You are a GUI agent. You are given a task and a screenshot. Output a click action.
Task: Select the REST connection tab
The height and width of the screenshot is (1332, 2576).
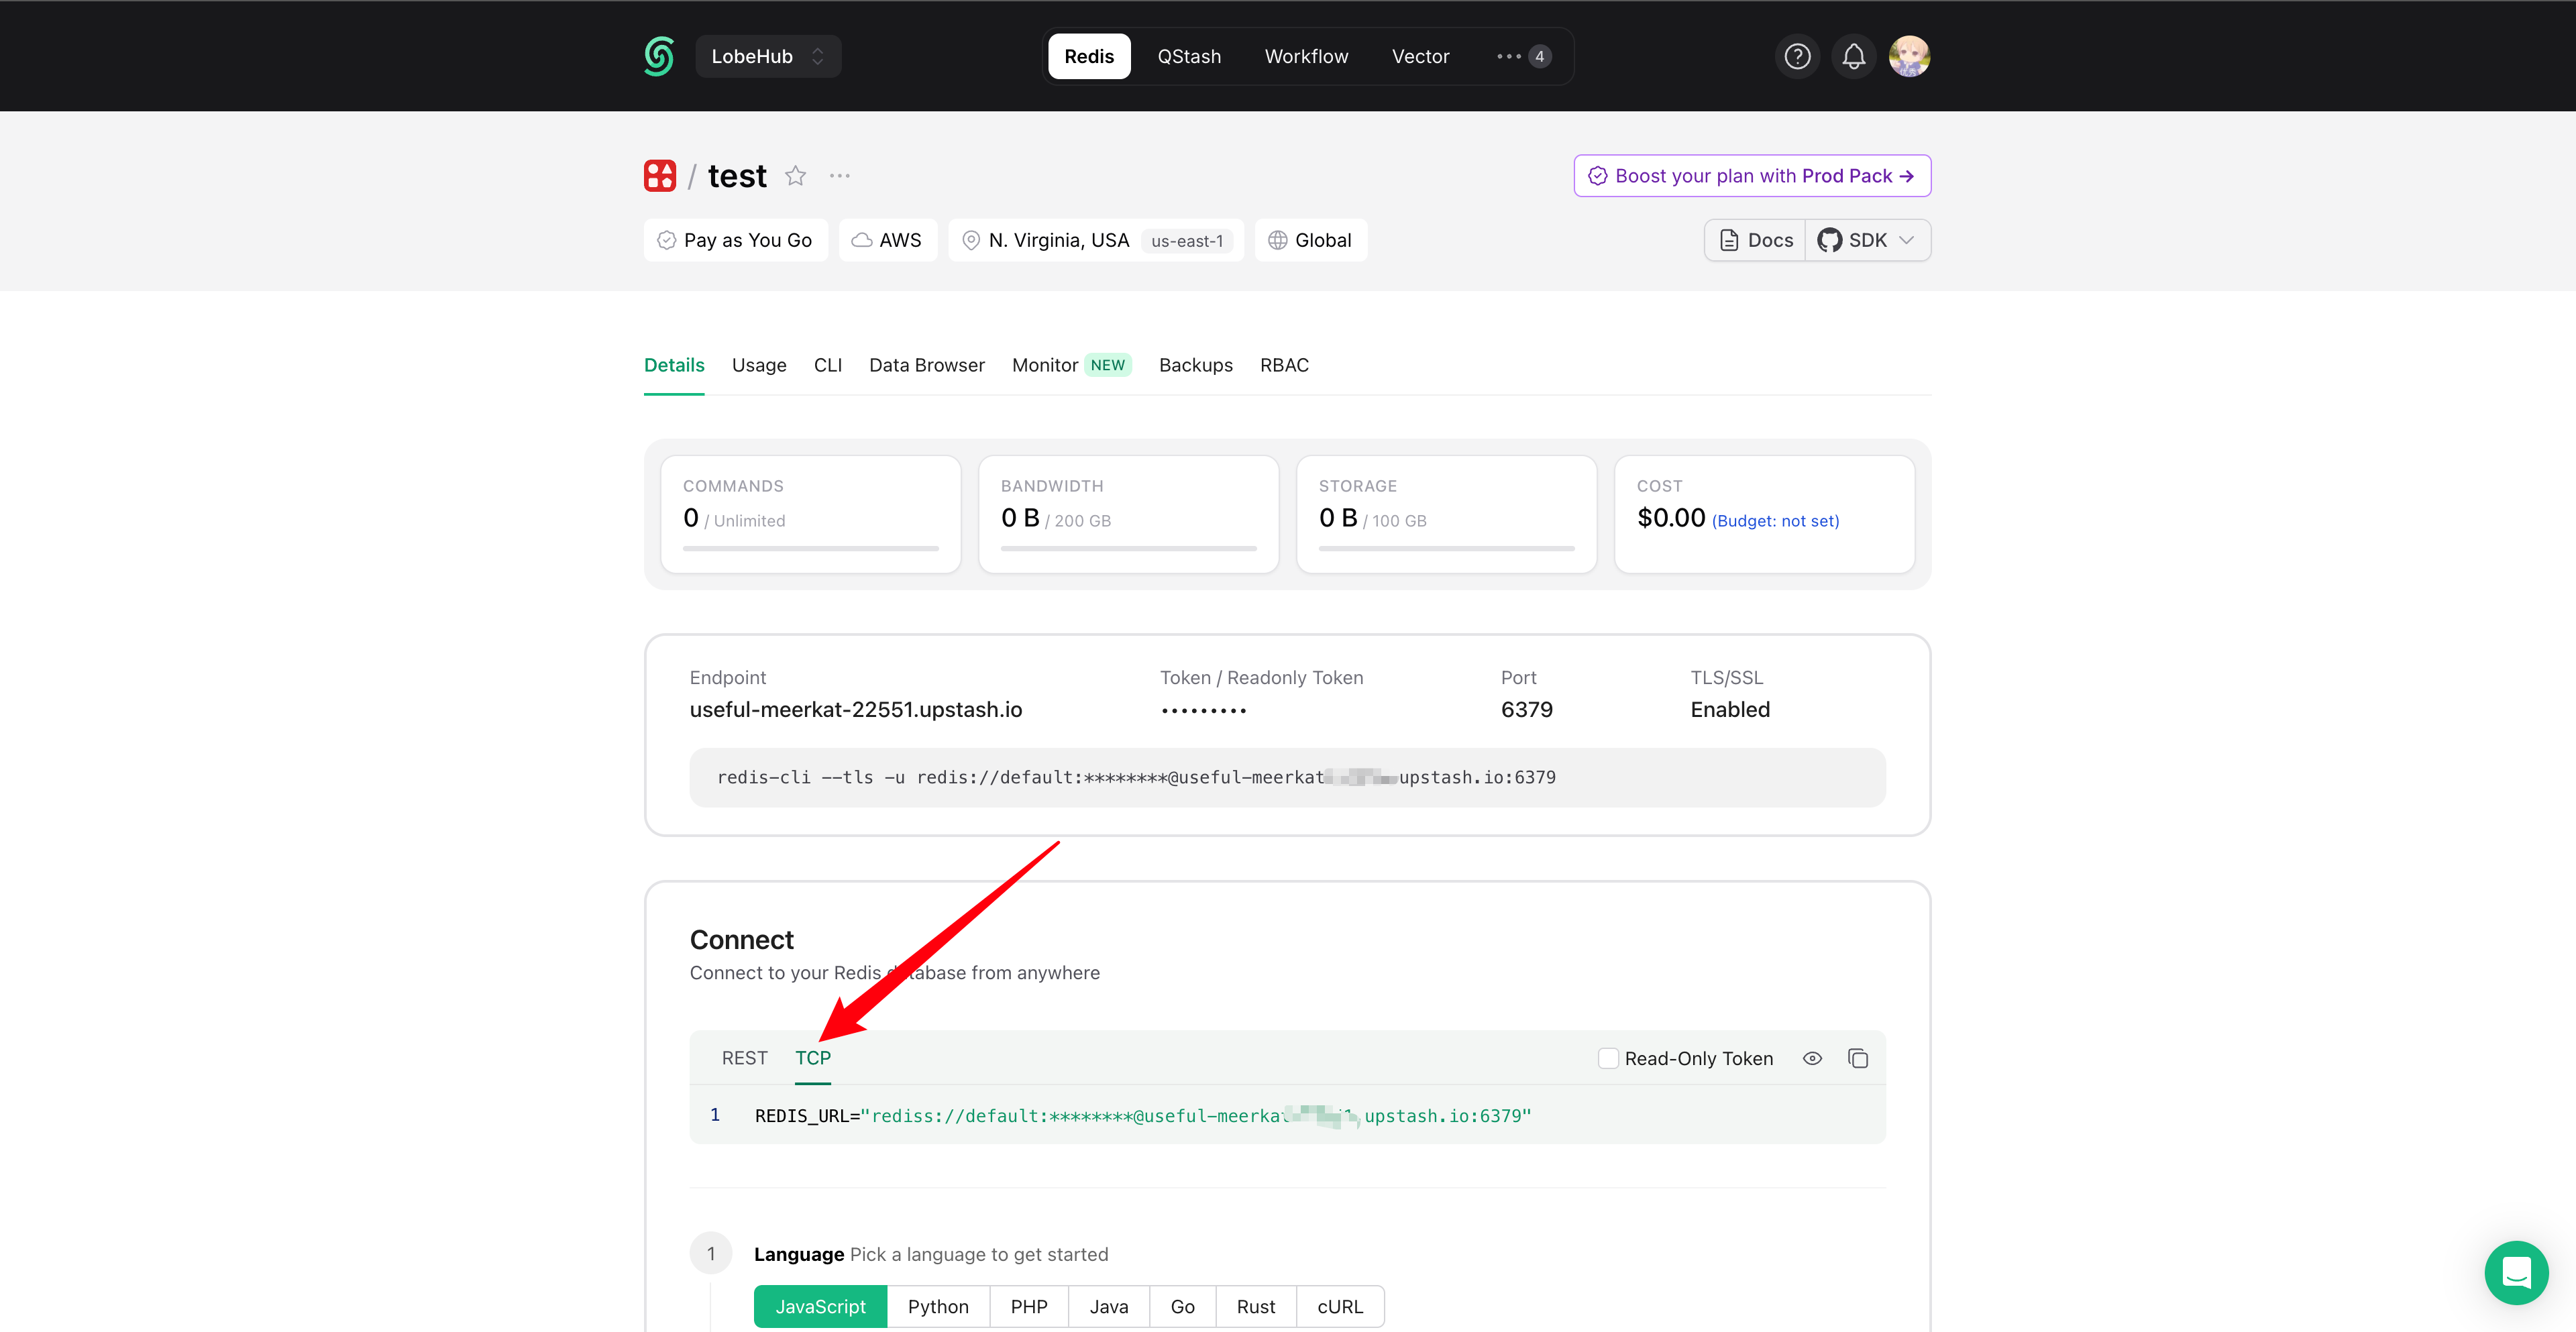[744, 1058]
